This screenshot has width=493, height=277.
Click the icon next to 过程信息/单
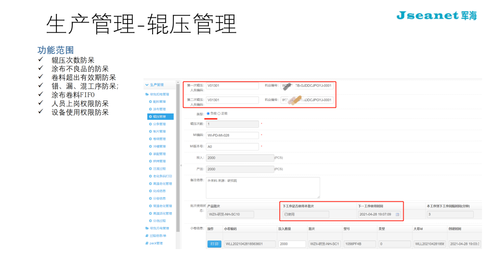(147, 236)
